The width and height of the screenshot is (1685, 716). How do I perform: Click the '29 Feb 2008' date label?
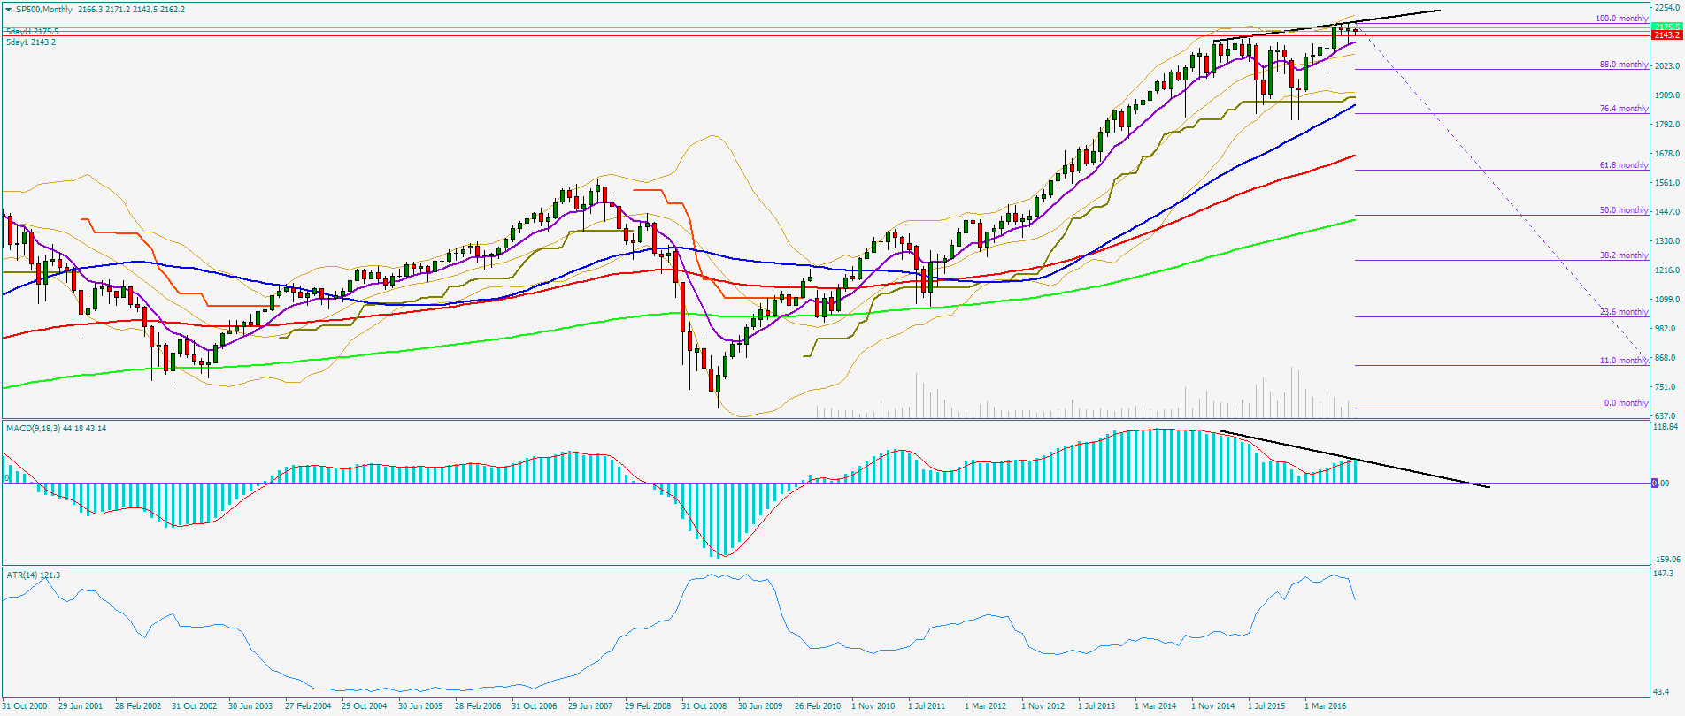pos(648,706)
